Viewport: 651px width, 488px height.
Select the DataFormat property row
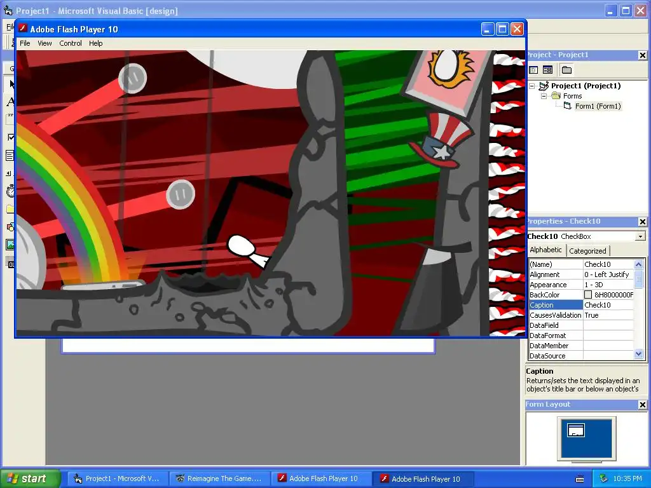pyautogui.click(x=581, y=335)
